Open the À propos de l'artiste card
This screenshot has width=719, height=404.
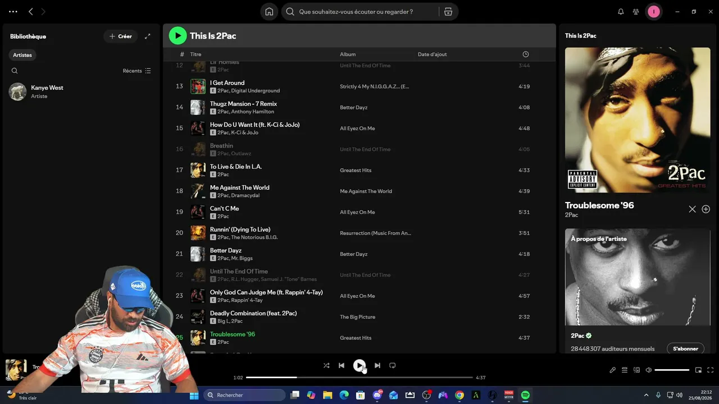[638, 291]
